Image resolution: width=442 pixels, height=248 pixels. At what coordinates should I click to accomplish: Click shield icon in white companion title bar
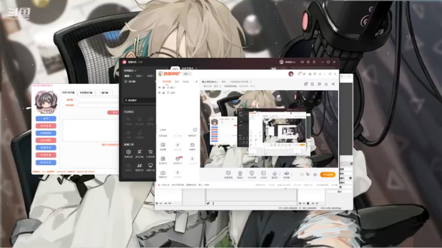coord(315,74)
